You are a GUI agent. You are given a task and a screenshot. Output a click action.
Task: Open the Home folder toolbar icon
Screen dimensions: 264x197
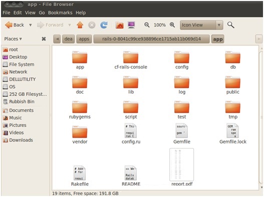pos(120,25)
